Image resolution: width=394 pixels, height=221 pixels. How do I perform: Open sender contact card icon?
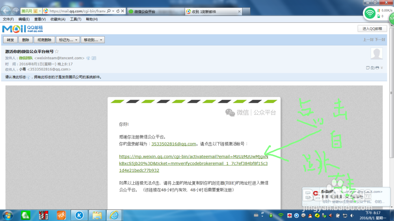tap(94, 58)
